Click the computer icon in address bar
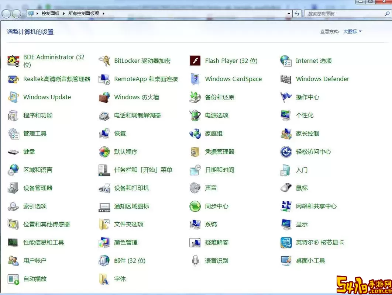This screenshot has height=295, width=392. point(31,14)
